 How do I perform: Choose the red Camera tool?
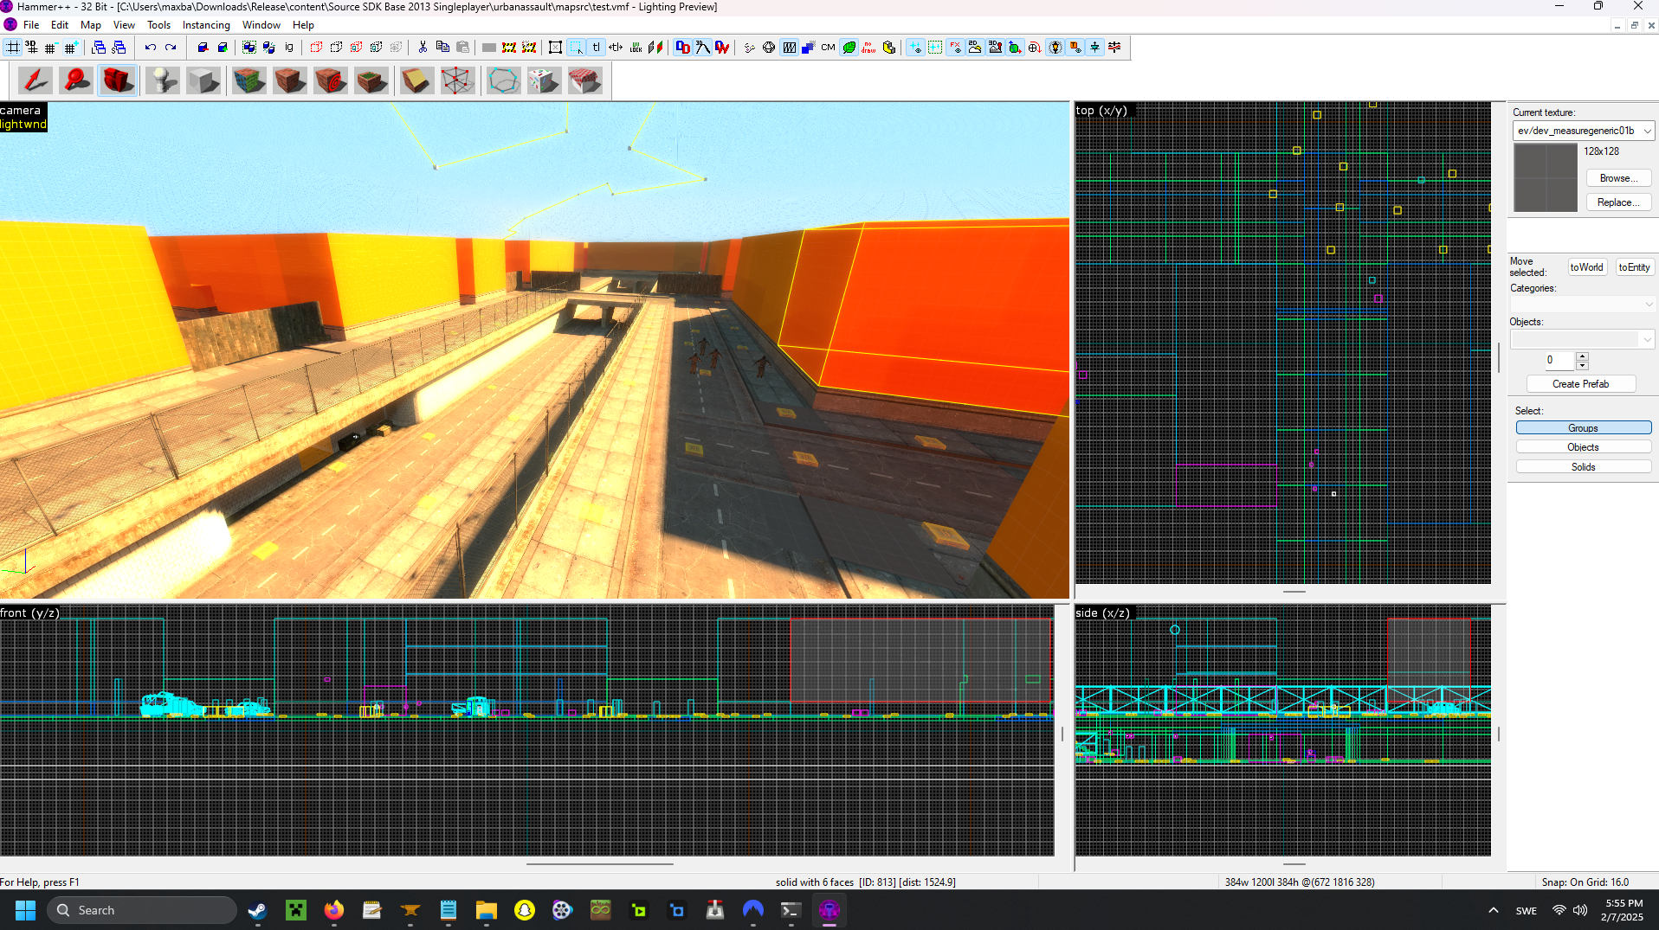coord(118,80)
